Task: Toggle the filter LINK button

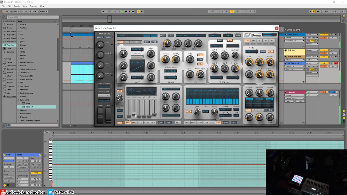Action: pyautogui.click(x=229, y=40)
